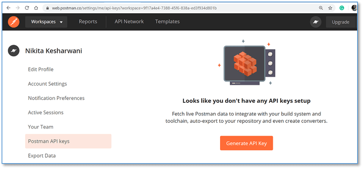363x169 pixels.
Task: Select Edit Profile in the sidebar
Action: pyautogui.click(x=41, y=69)
